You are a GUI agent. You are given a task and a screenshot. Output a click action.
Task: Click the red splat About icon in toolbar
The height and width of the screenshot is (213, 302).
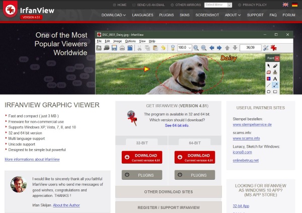click(274, 48)
